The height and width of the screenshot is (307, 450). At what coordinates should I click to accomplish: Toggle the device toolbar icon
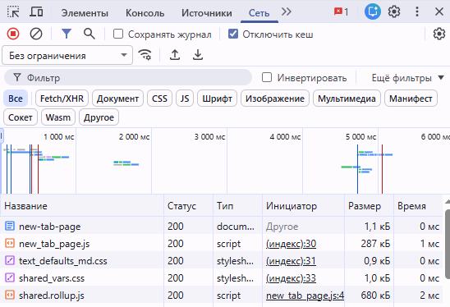36,12
